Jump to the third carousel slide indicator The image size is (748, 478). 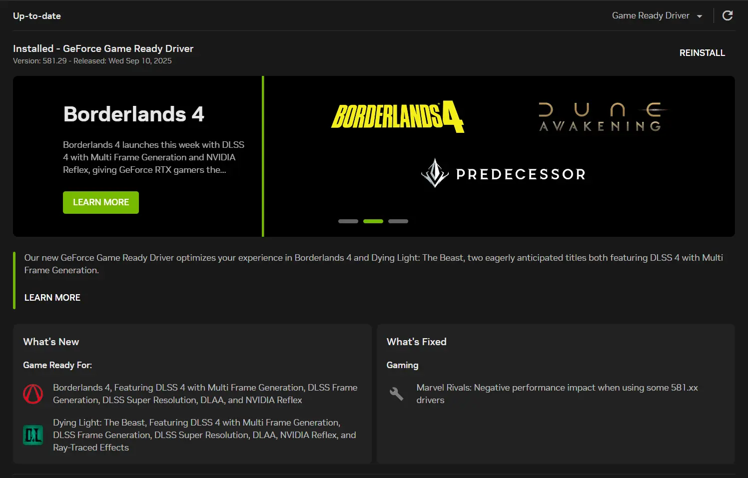[x=398, y=221]
